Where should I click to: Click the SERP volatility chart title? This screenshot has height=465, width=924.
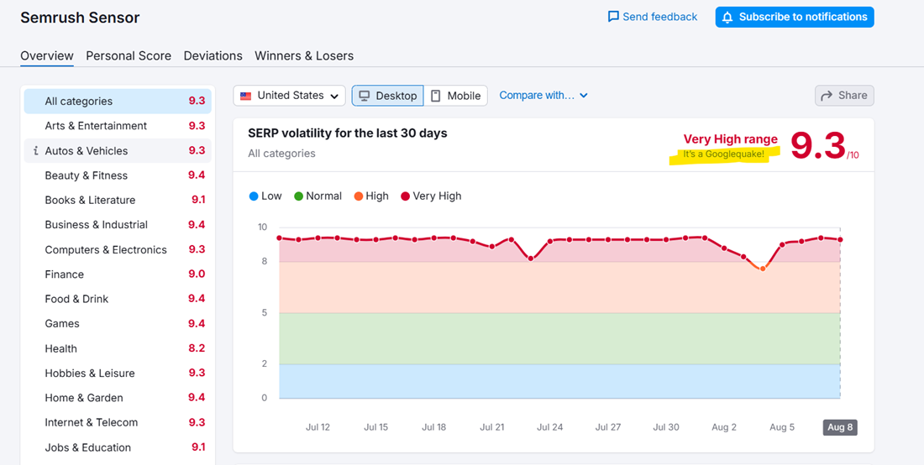348,133
